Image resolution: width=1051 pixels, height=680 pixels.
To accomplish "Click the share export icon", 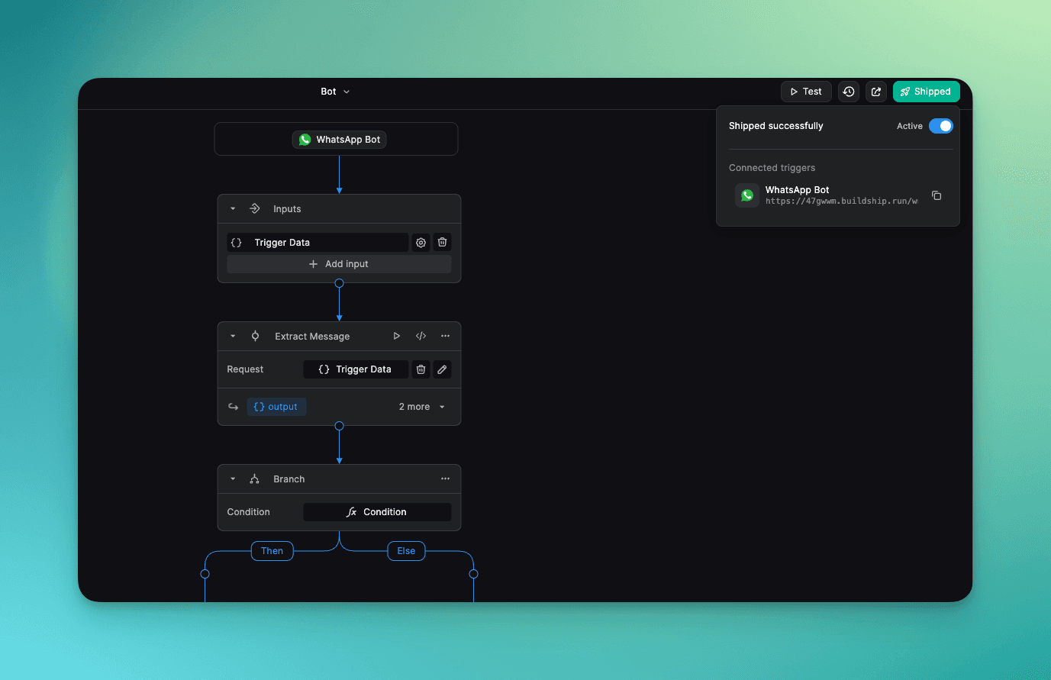I will point(876,92).
